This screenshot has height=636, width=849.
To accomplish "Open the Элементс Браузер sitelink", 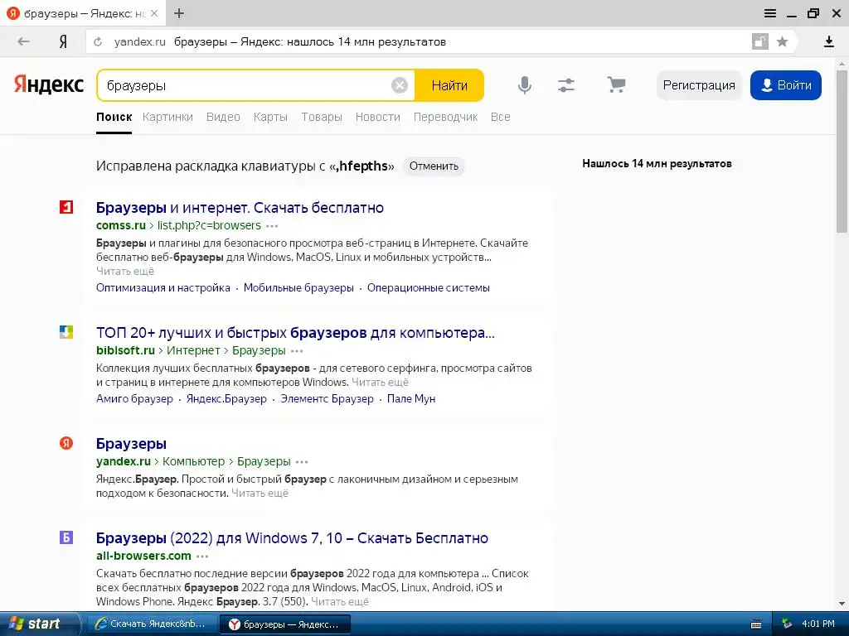I will click(327, 398).
